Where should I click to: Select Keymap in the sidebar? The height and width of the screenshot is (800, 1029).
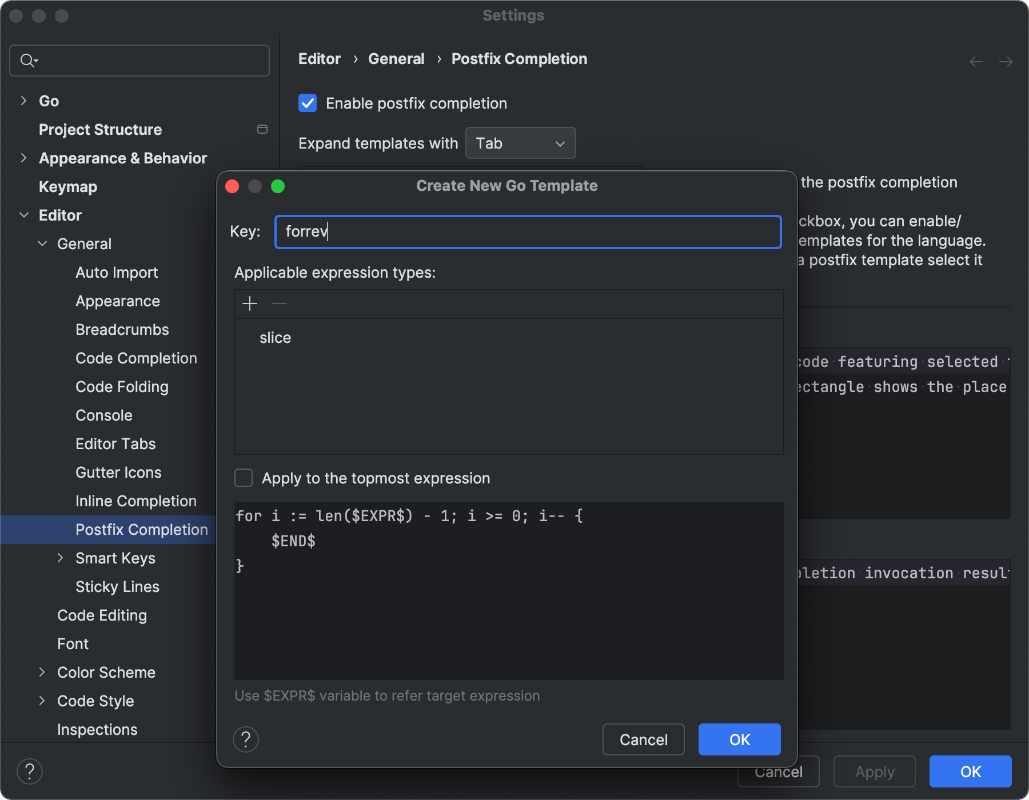(67, 186)
